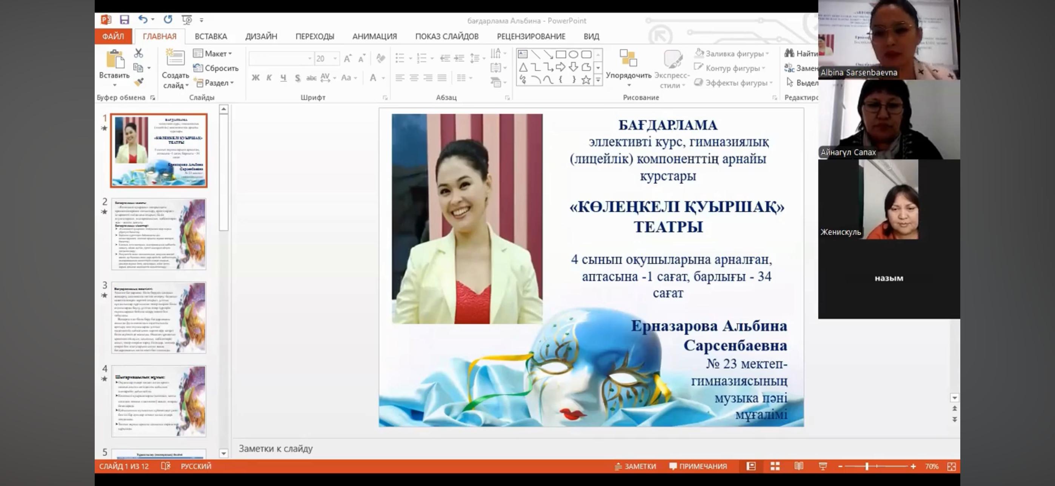Image resolution: width=1055 pixels, height=486 pixels.
Task: Open reading view from status bar
Action: (799, 466)
